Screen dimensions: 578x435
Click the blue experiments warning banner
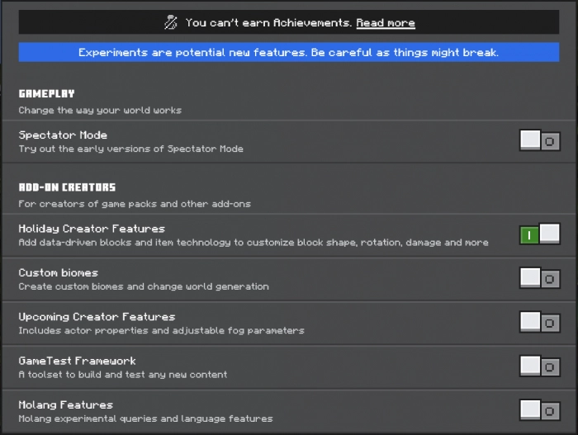(288, 53)
